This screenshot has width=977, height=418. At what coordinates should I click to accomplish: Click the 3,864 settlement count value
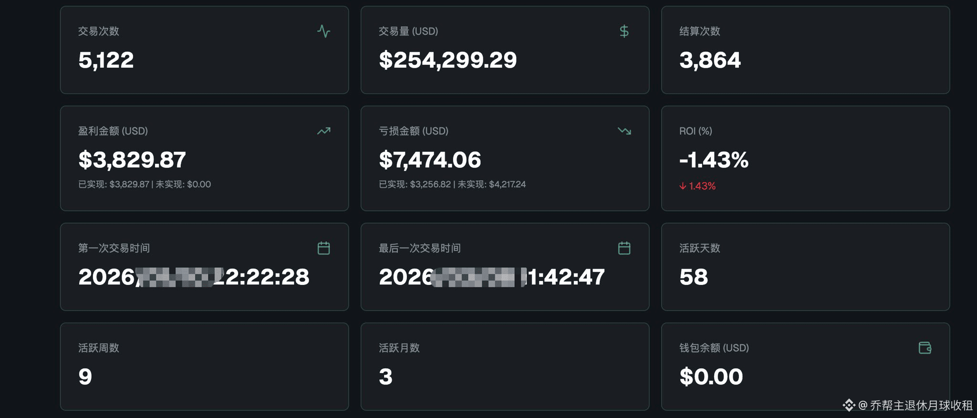(x=710, y=60)
